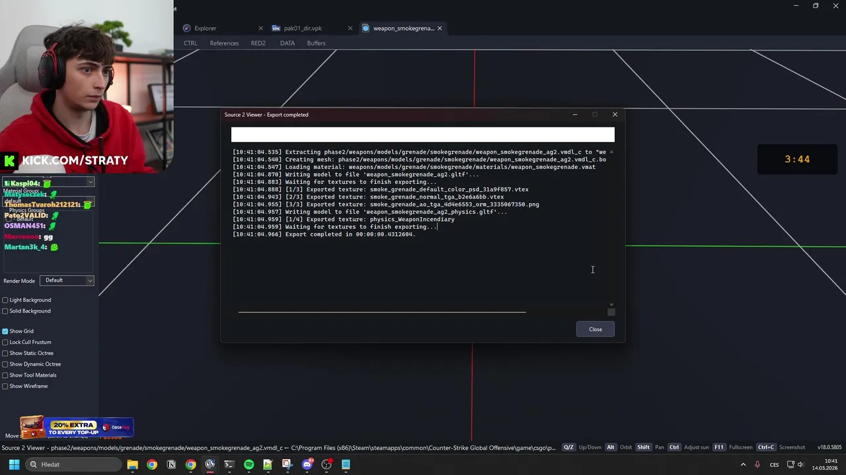Click the Hledat taskbar search box

[75, 464]
